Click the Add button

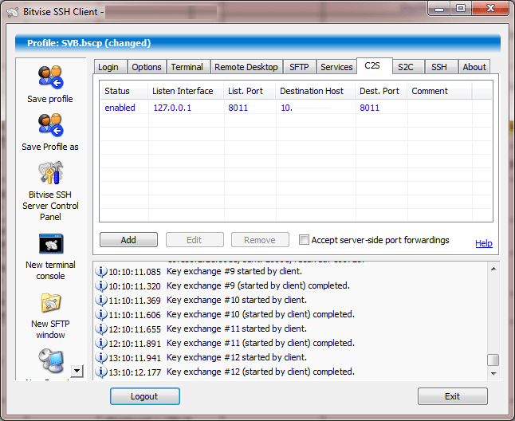pyautogui.click(x=128, y=240)
